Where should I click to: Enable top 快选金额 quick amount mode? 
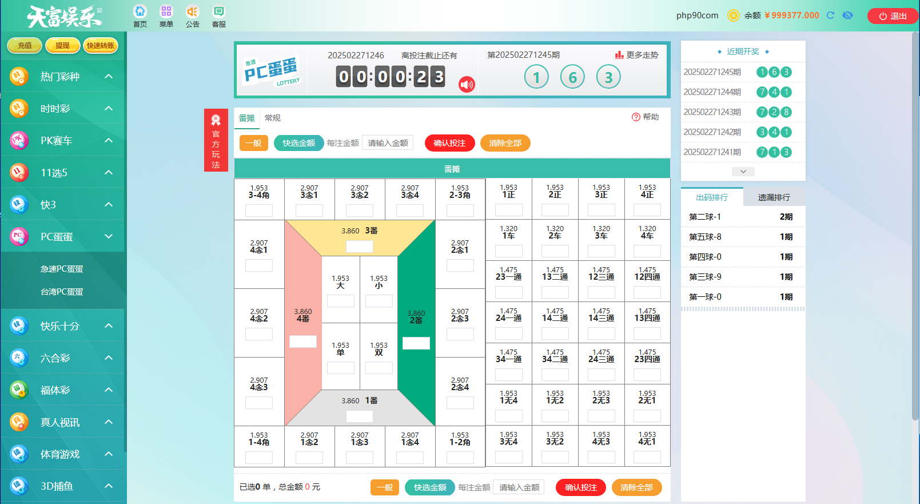click(x=298, y=143)
